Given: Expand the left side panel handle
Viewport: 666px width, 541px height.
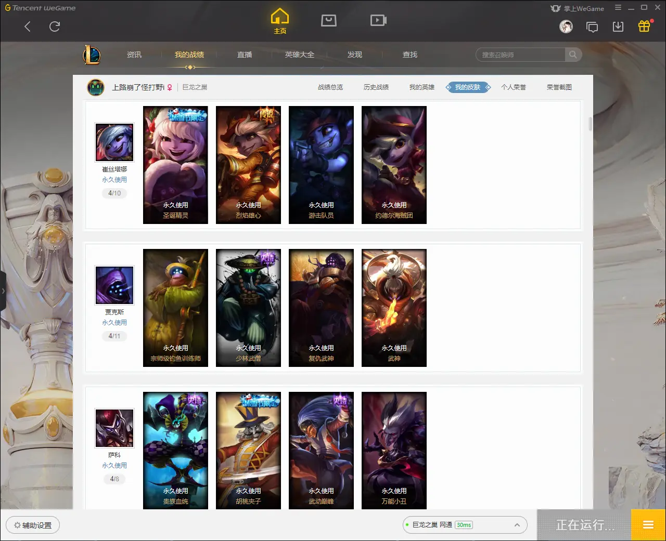Looking at the screenshot, I should click(3, 291).
